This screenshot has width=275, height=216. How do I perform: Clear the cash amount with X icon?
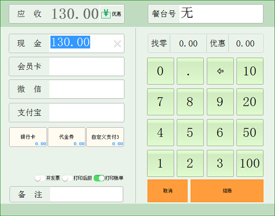coord(117,43)
